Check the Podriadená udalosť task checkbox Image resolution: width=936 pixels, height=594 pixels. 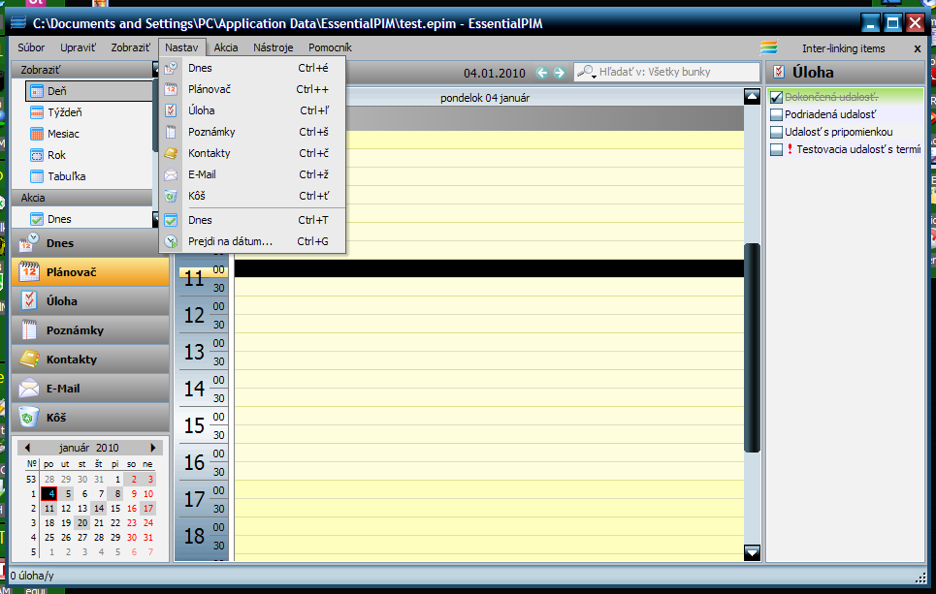click(x=776, y=114)
